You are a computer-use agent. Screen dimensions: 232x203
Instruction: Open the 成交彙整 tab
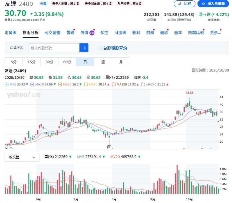pyautogui.click(x=53, y=33)
